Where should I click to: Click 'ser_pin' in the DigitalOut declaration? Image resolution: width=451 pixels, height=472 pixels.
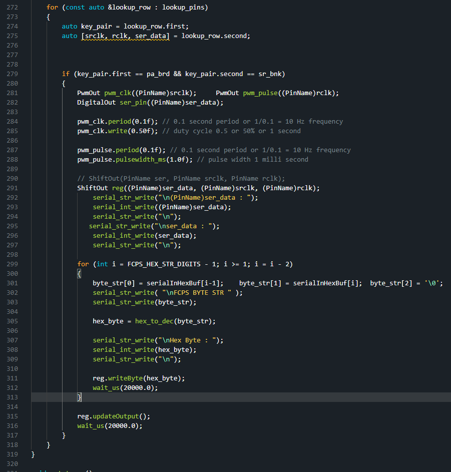(133, 102)
